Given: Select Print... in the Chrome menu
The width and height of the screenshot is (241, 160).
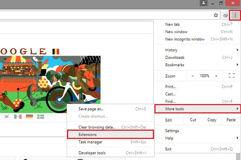Looking at the screenshot, I should point(197,87).
